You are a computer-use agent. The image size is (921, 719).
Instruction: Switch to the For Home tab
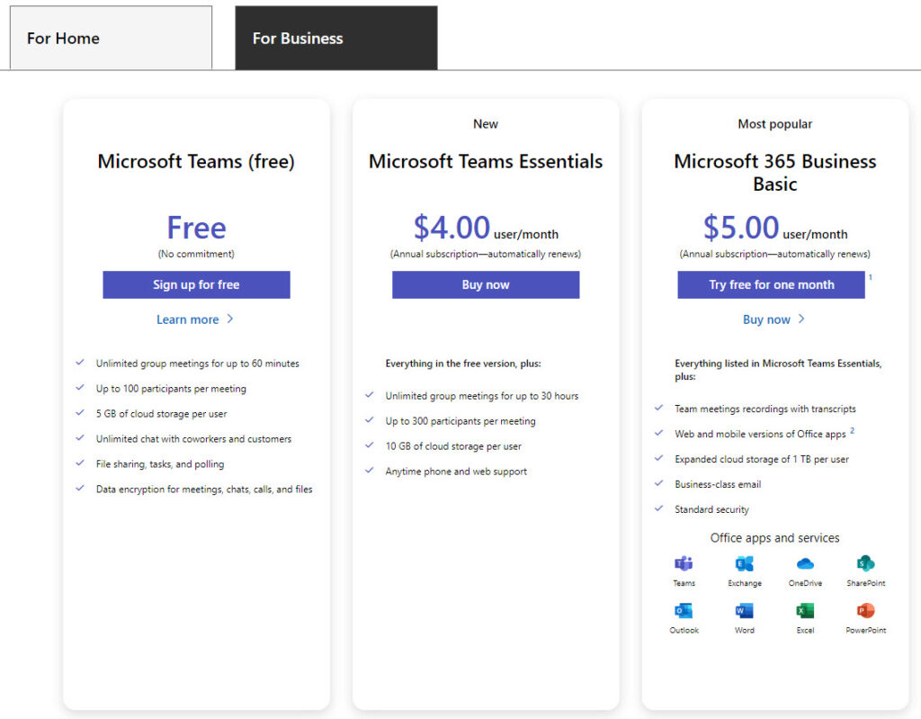click(111, 38)
